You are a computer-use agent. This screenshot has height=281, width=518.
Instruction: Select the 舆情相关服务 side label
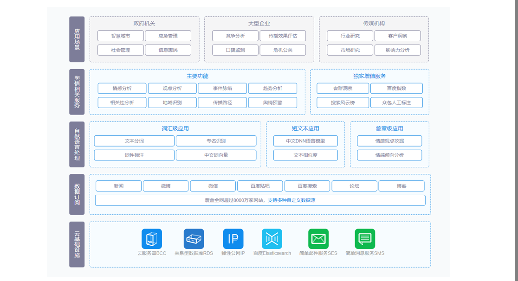click(x=77, y=92)
